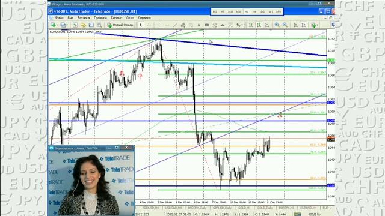Switch to the GOLD,Daily chart tab
Image resolution: width=385 pixels, height=216 pixels.
(x=265, y=208)
